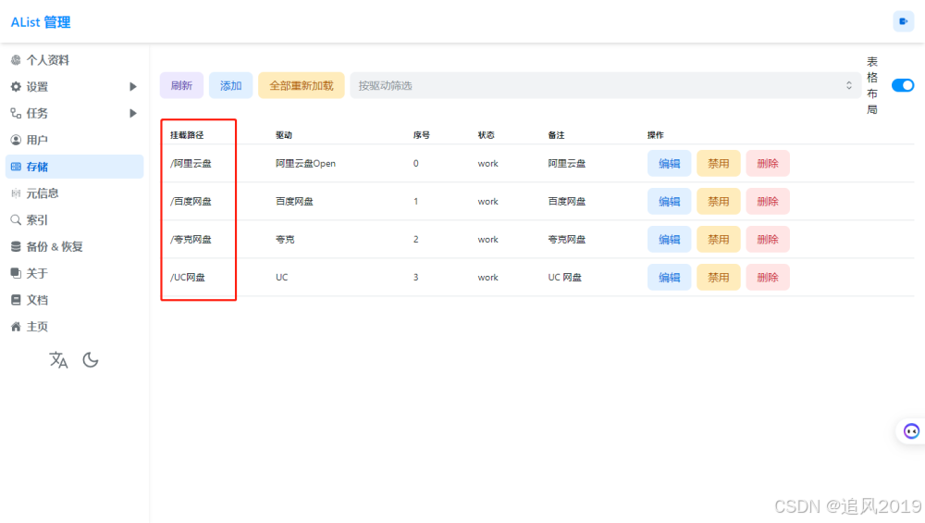Click the metadata icon beside 元信息

click(16, 193)
